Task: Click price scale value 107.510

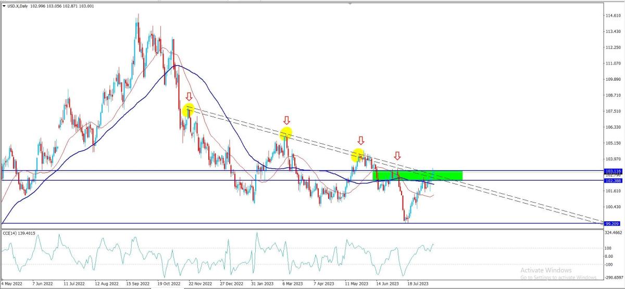Action: [612, 111]
